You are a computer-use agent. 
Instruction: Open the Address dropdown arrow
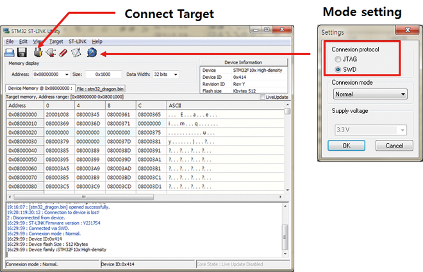tap(67, 74)
